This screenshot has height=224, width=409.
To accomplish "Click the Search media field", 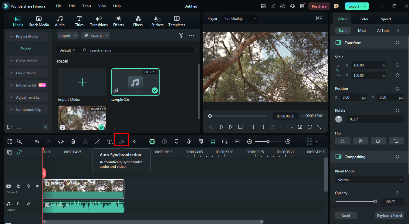I will coord(138,50).
